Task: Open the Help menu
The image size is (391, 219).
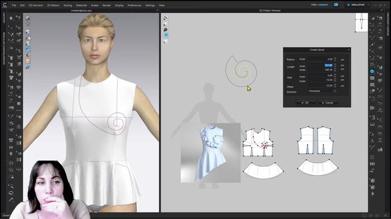Action: click(x=161, y=5)
